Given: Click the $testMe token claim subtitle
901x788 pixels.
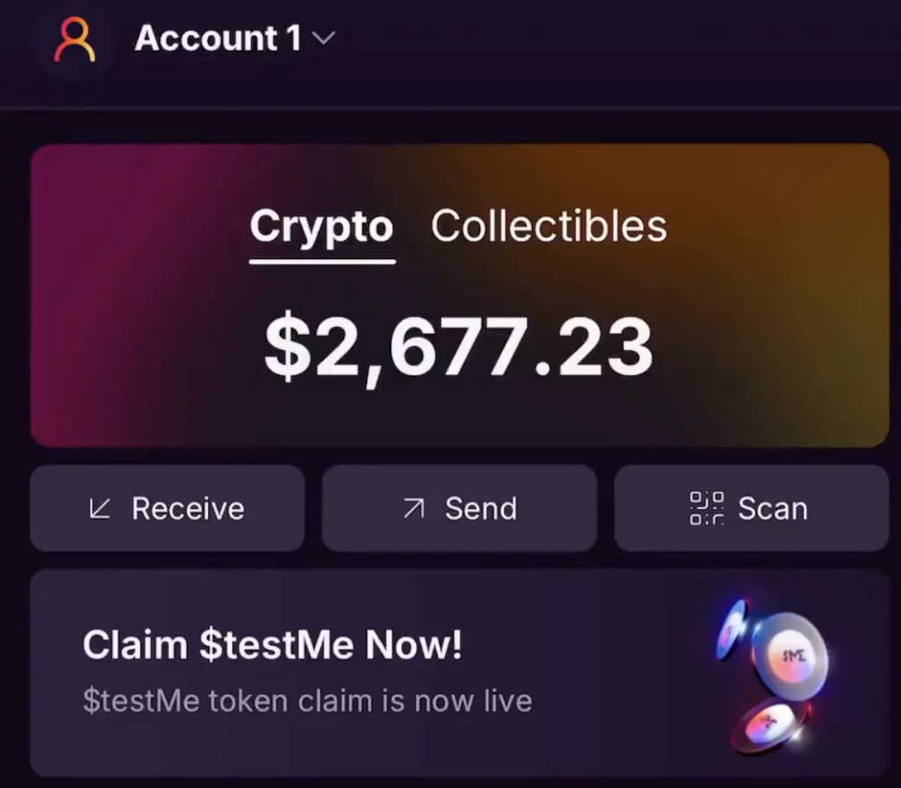Looking at the screenshot, I should [307, 700].
